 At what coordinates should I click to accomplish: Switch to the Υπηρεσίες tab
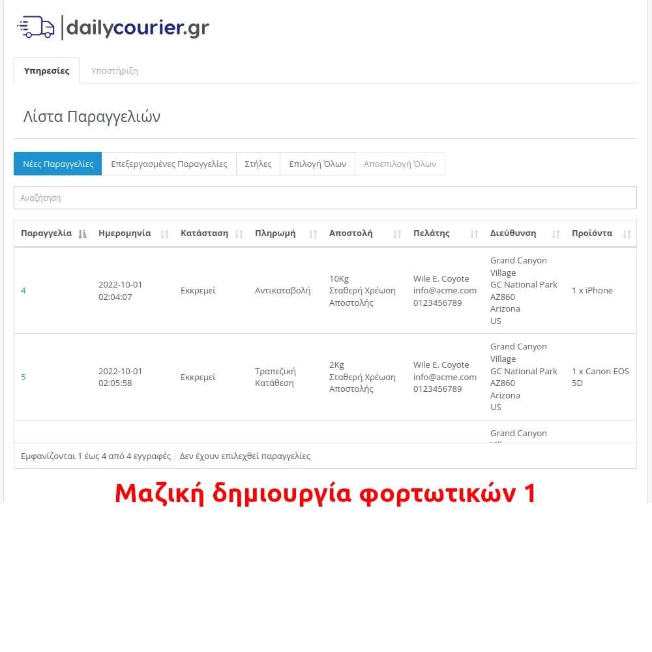pyautogui.click(x=46, y=70)
